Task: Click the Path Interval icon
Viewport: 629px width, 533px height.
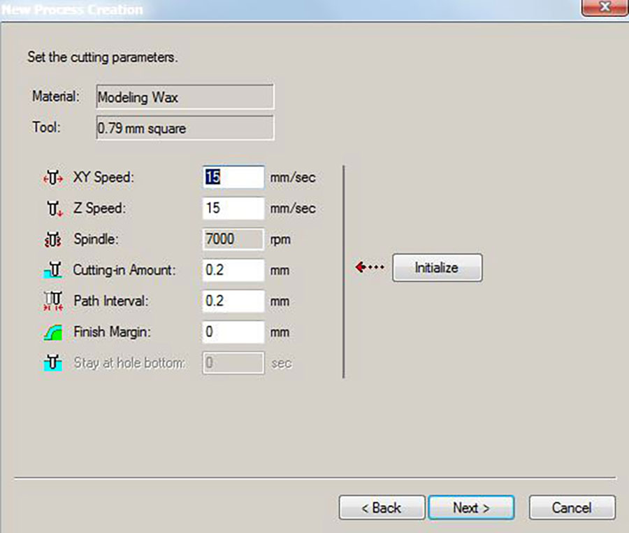Action: (x=53, y=301)
